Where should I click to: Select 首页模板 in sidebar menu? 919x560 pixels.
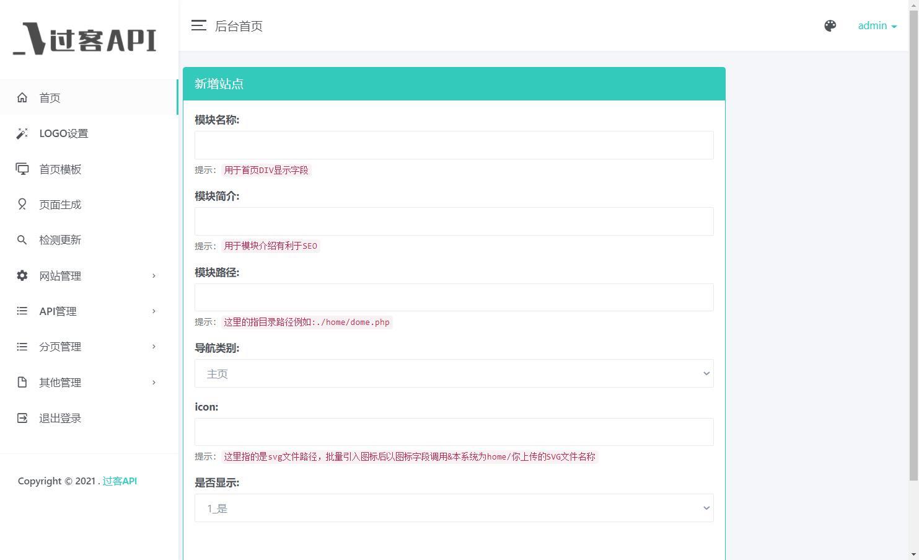tap(60, 169)
